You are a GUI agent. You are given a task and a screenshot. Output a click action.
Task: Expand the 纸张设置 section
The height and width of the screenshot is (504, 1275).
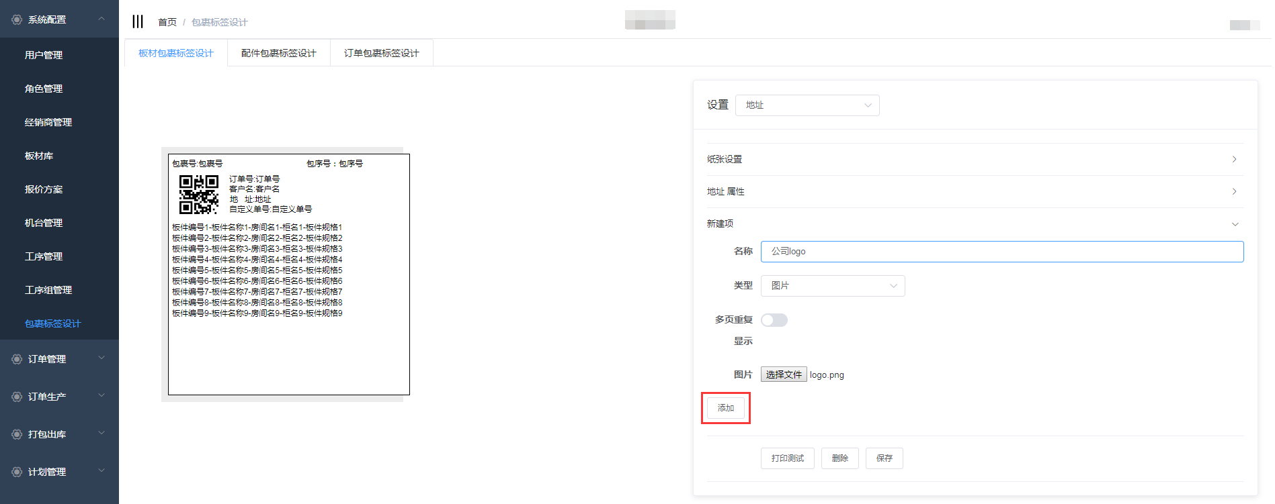point(975,159)
